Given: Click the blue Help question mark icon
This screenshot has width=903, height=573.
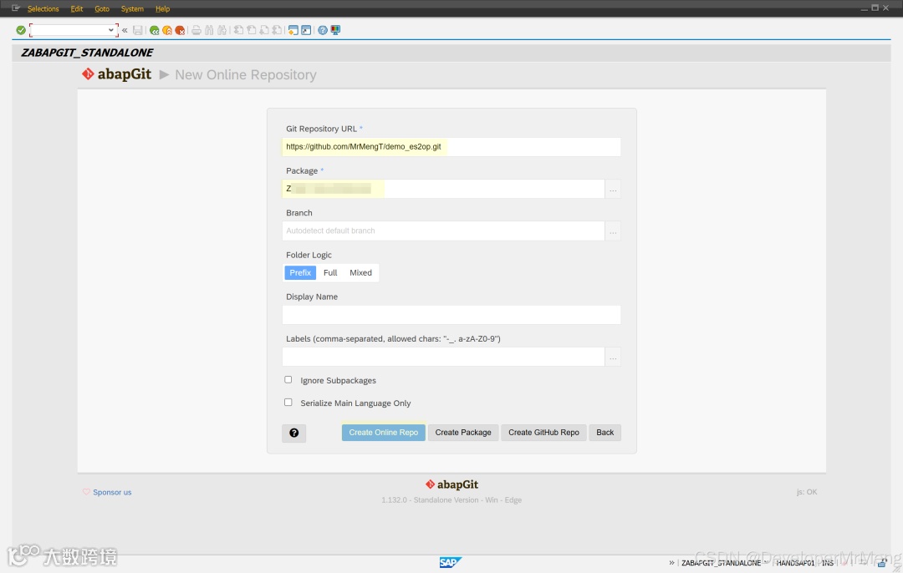Looking at the screenshot, I should pos(323,30).
